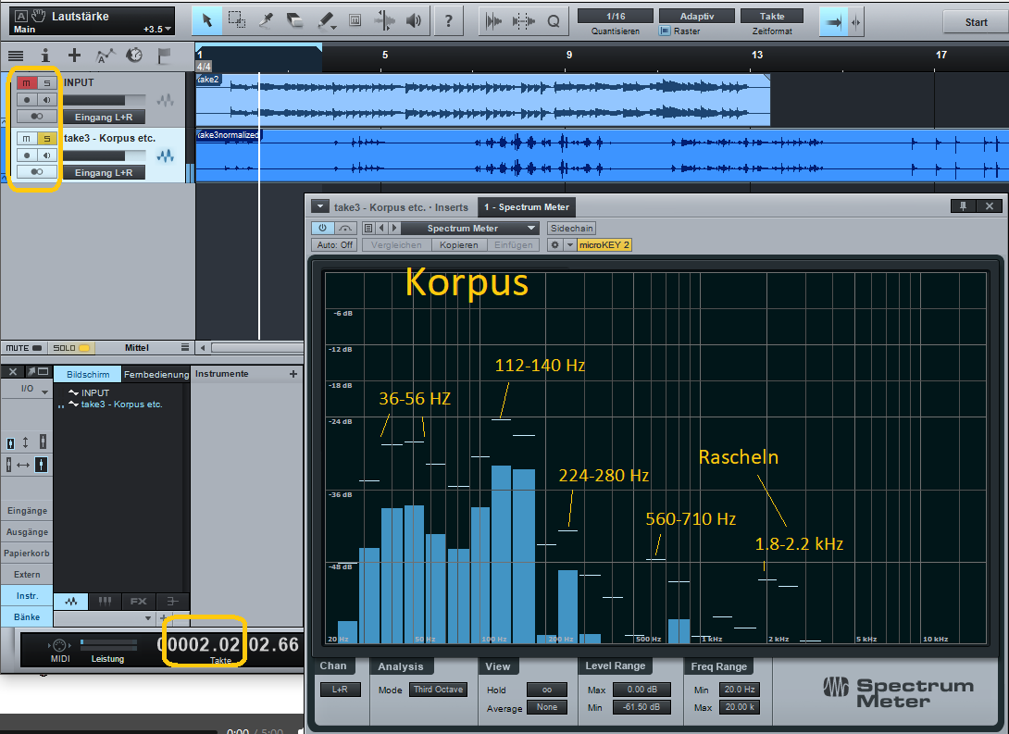Arm record on the INPUT track
Viewport: 1009px width, 734px height.
[27, 100]
